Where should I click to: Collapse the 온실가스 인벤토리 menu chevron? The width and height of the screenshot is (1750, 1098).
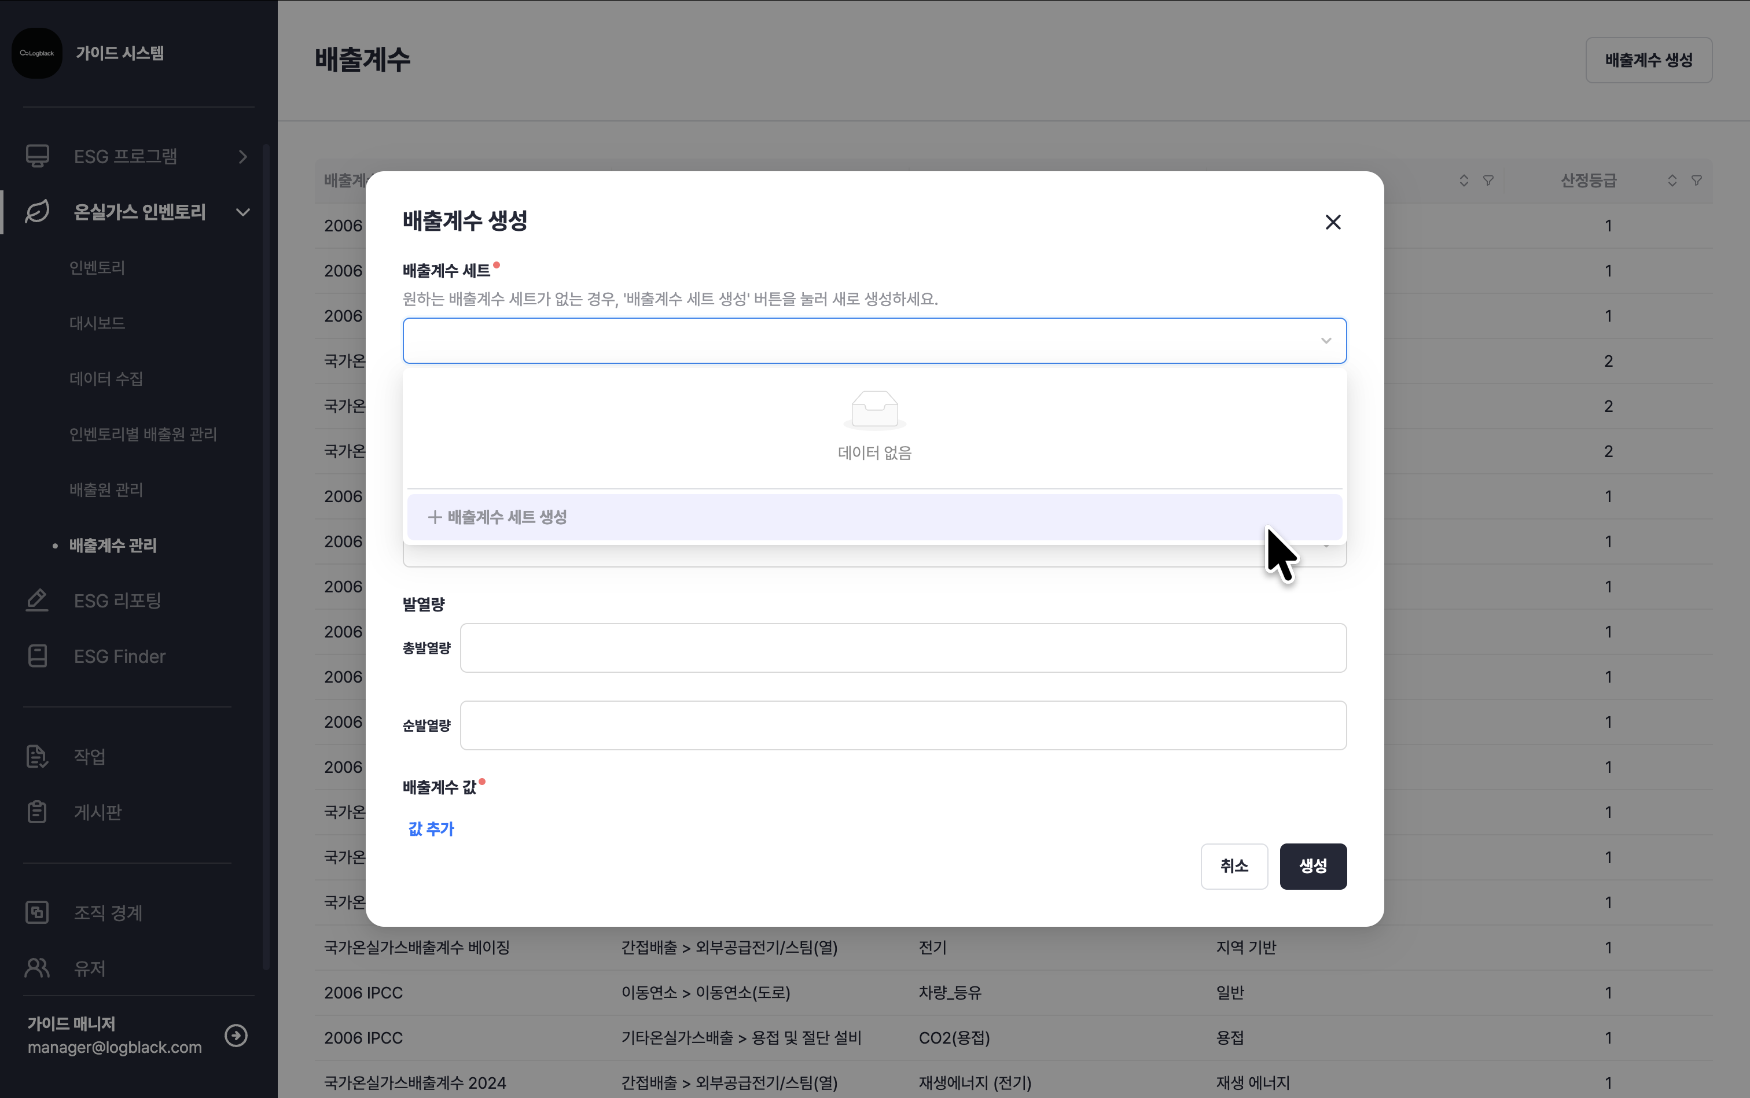point(242,212)
